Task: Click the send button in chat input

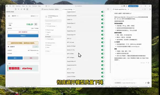Action: [148, 83]
